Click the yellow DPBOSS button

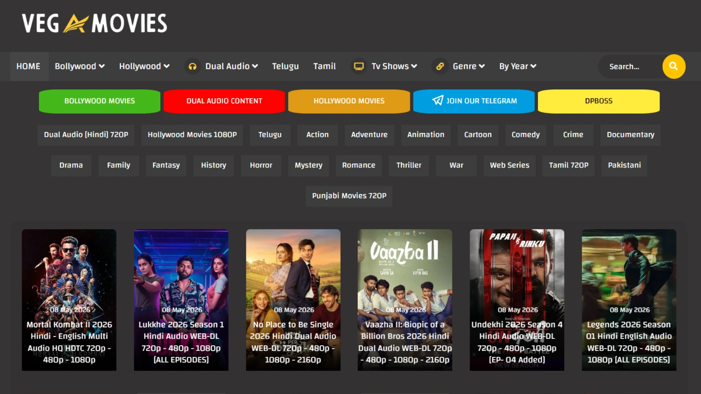tap(599, 101)
